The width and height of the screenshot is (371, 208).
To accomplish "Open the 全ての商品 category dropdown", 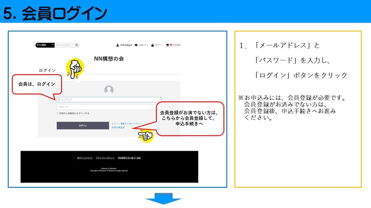I will (x=45, y=45).
